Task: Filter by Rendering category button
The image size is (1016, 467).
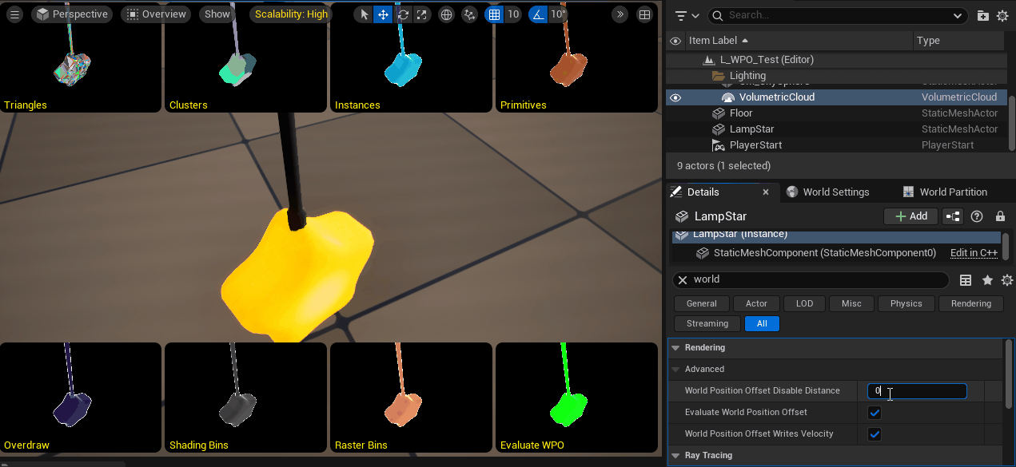Action: click(x=971, y=303)
